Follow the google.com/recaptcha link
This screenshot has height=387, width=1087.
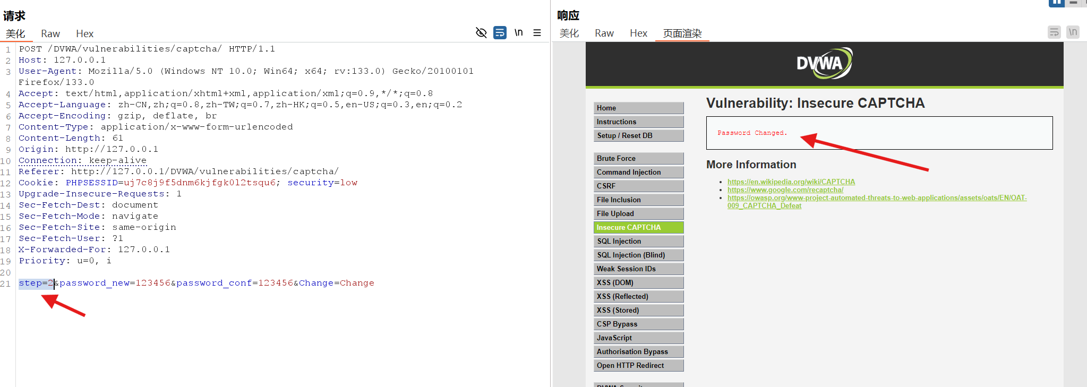pyautogui.click(x=785, y=190)
